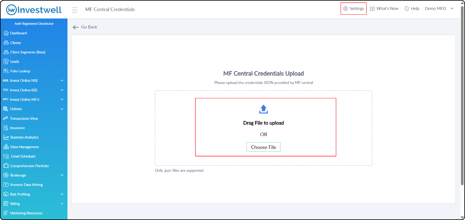Click the Investwell logo
Screen dimensions: 465x220
[x=34, y=10]
